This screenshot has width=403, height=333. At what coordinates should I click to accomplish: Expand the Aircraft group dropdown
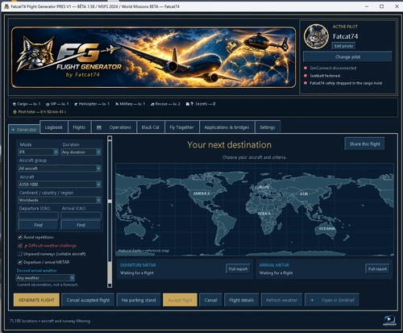click(60, 169)
